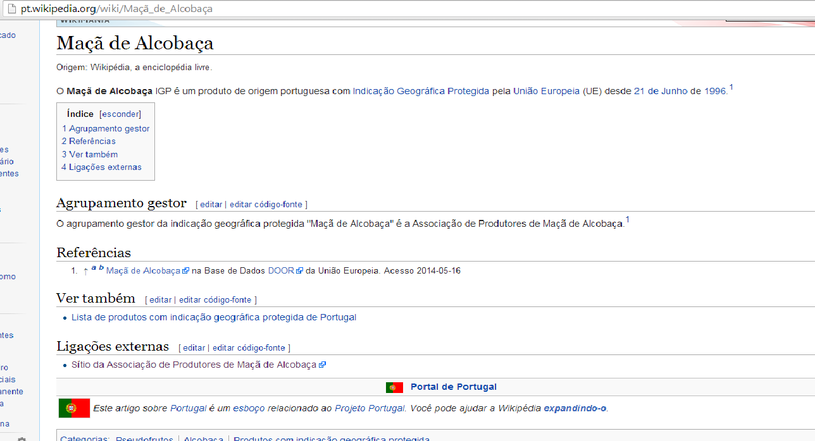
Task: Click back-reference b in Referências
Action: click(x=101, y=268)
